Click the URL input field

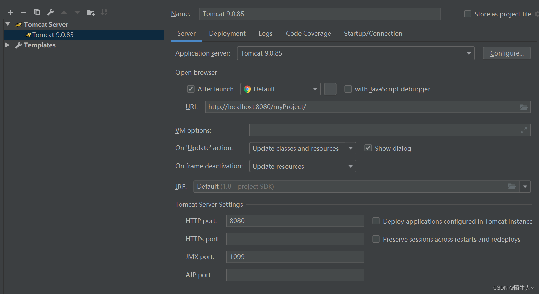point(368,107)
